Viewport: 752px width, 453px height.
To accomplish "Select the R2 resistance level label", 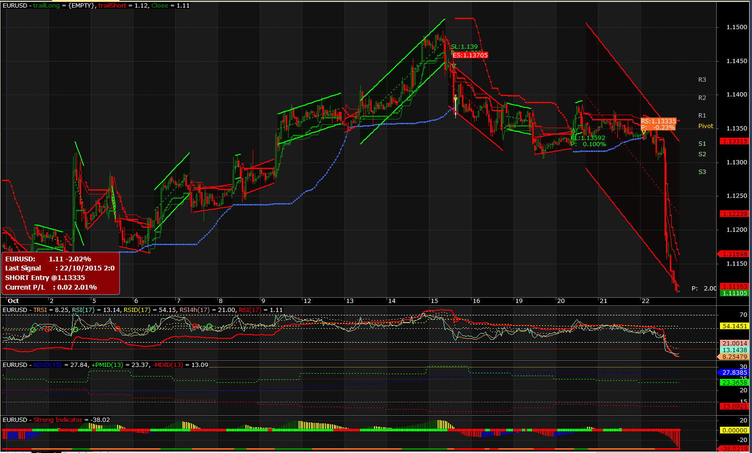I will (x=702, y=97).
